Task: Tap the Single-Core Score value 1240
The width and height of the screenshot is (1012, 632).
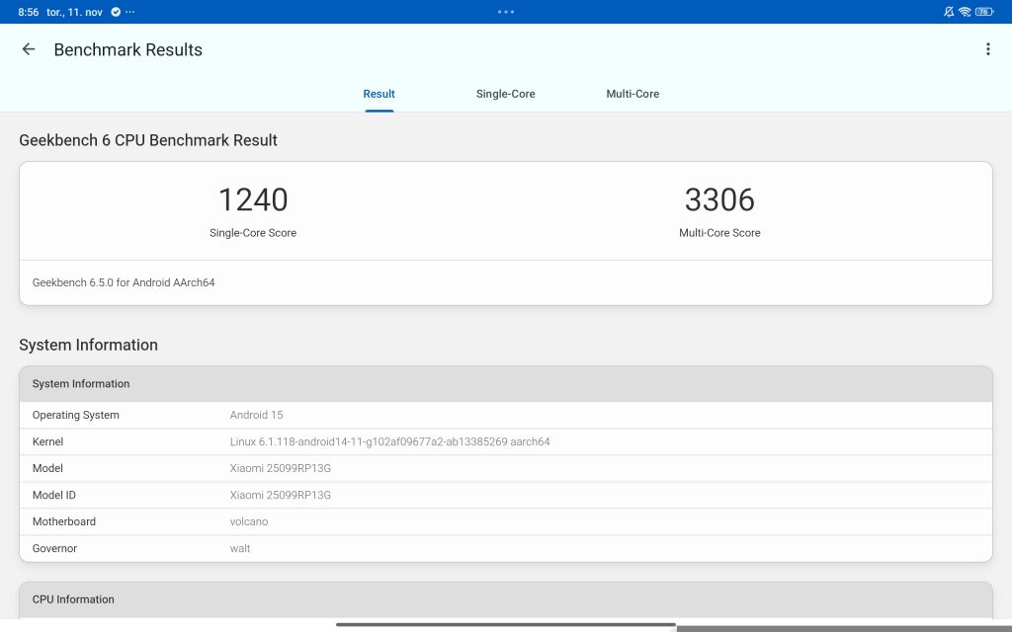Action: coord(253,199)
